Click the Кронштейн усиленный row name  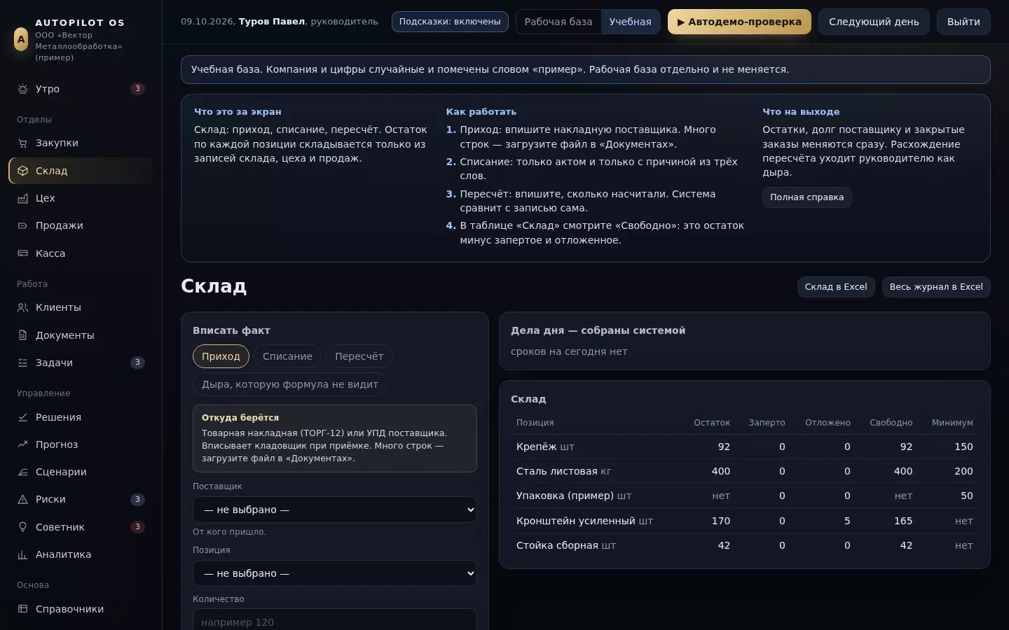point(576,521)
